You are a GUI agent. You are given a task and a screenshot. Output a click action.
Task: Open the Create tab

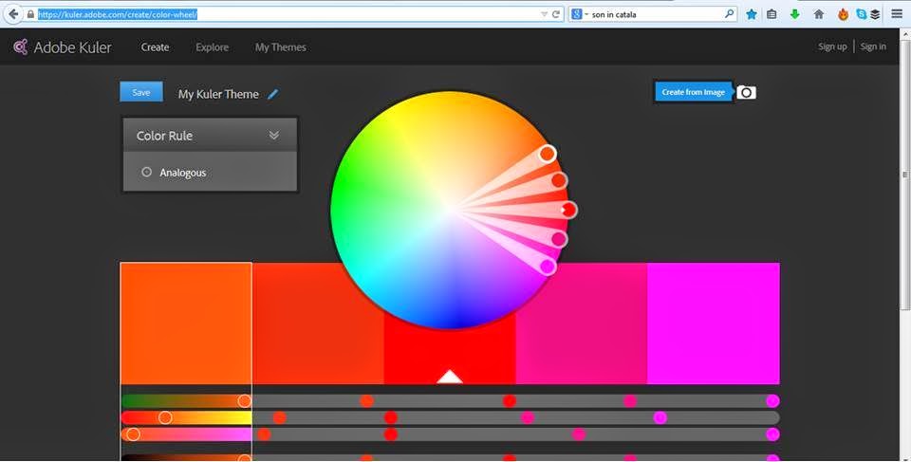tap(155, 47)
